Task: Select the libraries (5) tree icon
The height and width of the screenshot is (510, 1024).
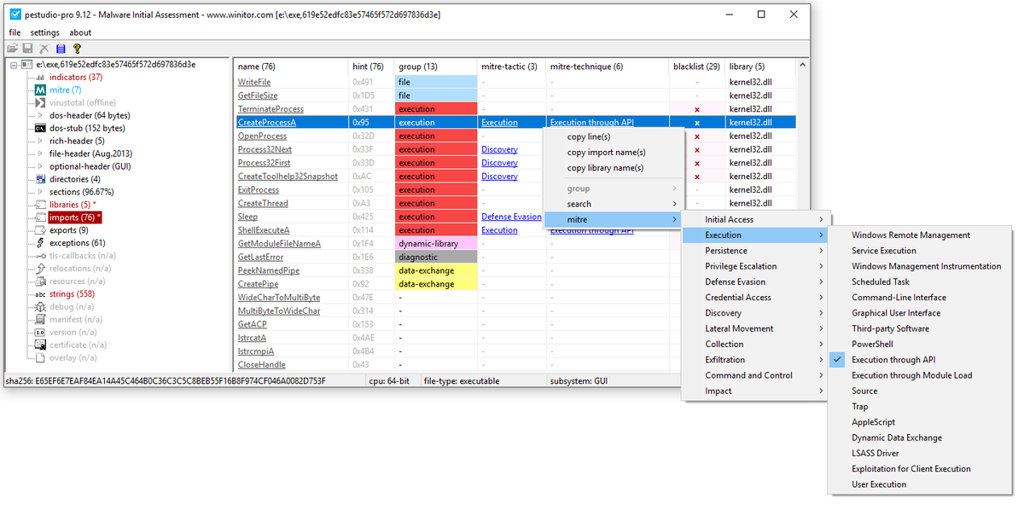Action: pyautogui.click(x=40, y=206)
